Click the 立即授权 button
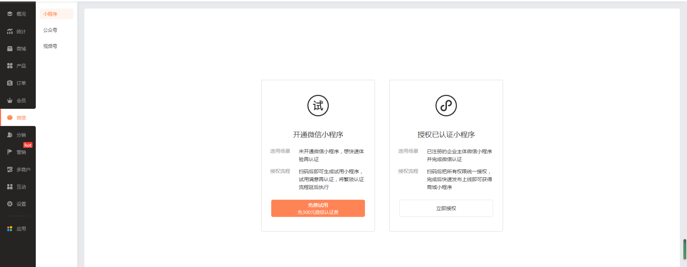The width and height of the screenshot is (687, 267). tap(446, 208)
